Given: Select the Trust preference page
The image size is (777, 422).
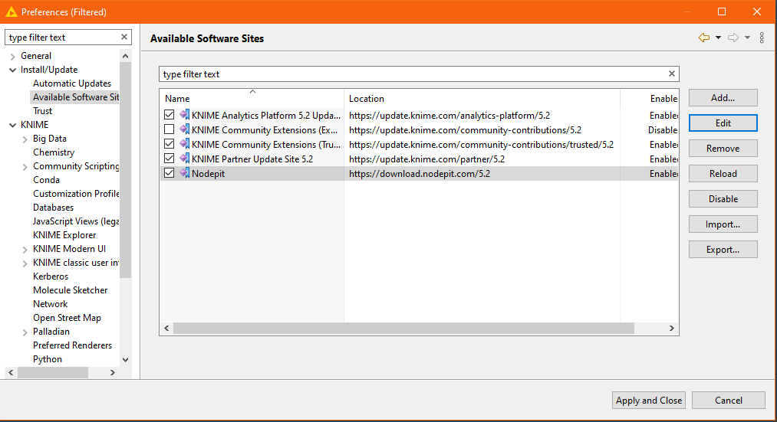Looking at the screenshot, I should (x=43, y=111).
